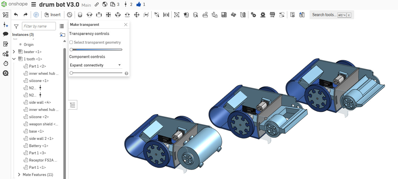Click the Insert button
398x179 pixels.
pos(53,15)
